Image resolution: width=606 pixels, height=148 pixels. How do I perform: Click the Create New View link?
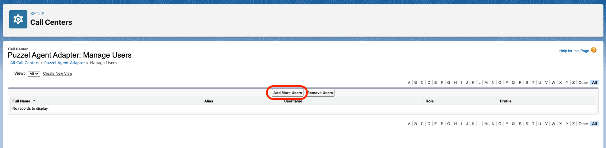pos(58,74)
